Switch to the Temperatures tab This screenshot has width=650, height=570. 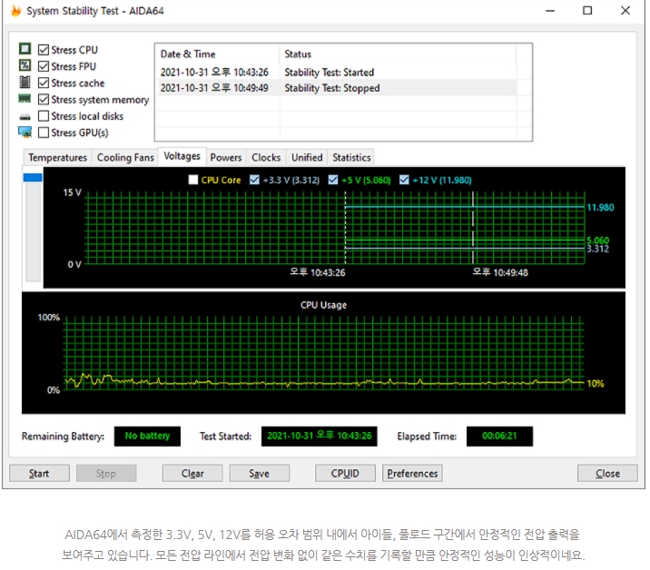pyautogui.click(x=57, y=158)
